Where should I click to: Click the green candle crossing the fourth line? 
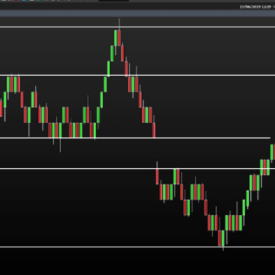pyautogui.click(x=262, y=167)
